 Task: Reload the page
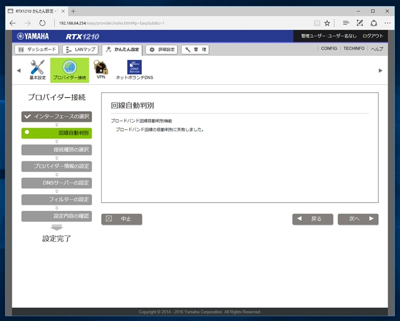click(x=42, y=23)
